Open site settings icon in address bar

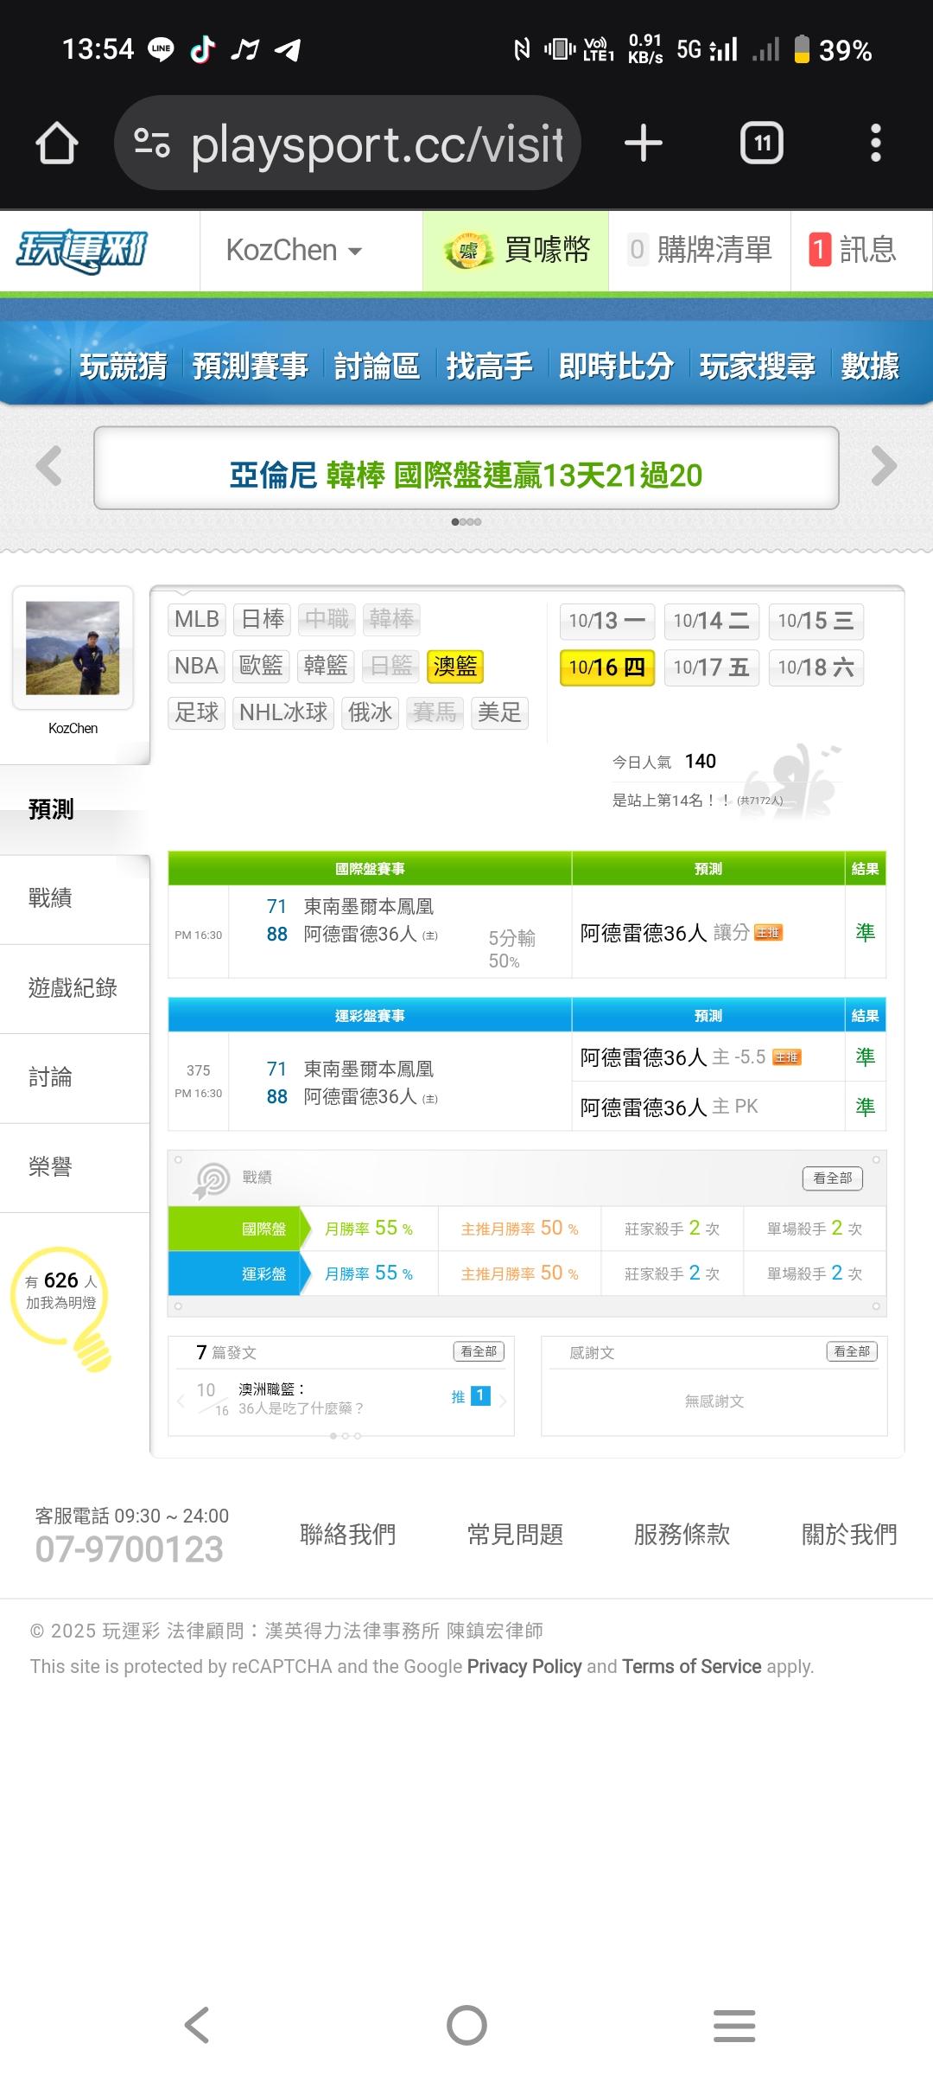pyautogui.click(x=152, y=143)
